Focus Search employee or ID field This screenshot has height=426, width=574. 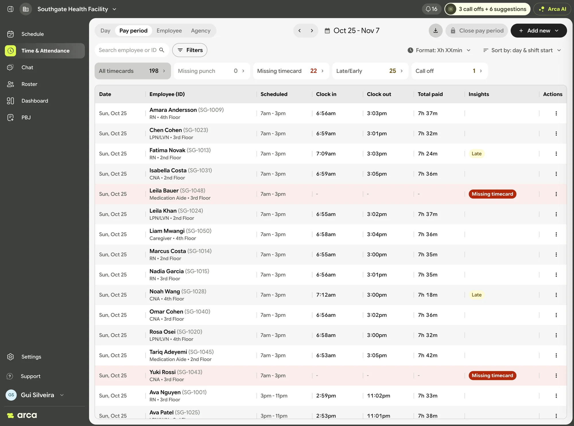(x=132, y=50)
